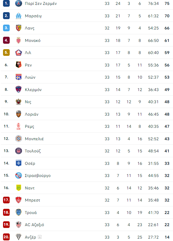Click the arrow icon next to Ανζέρ

tap(40, 237)
